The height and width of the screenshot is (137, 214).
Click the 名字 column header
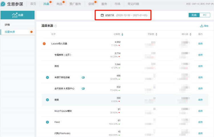pos(53,34)
